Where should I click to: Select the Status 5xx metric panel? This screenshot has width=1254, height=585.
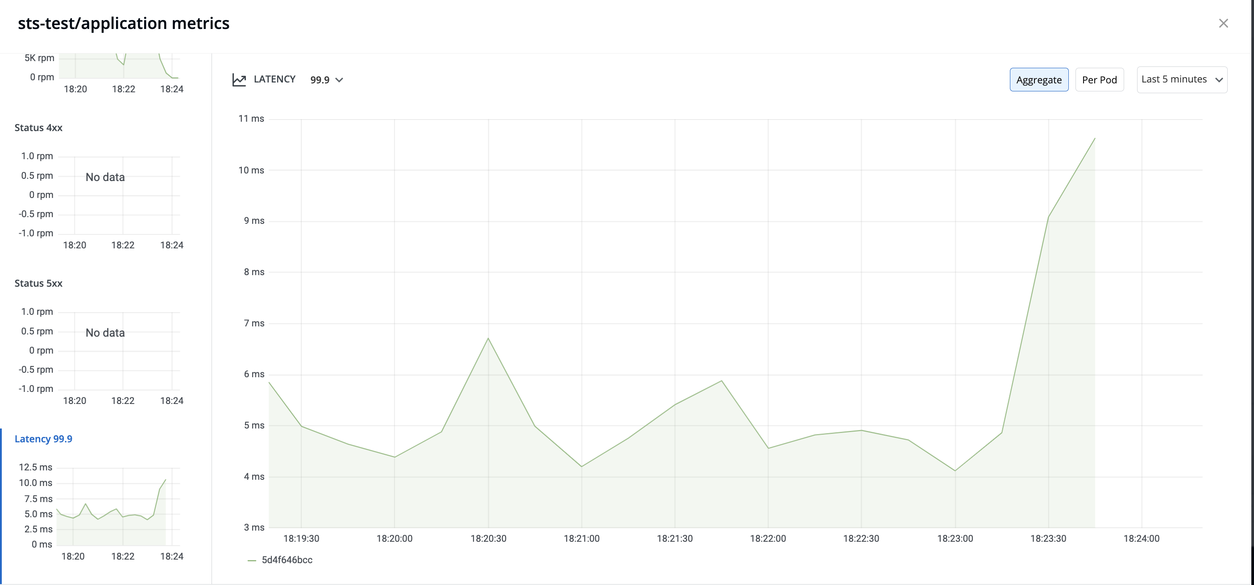click(38, 283)
